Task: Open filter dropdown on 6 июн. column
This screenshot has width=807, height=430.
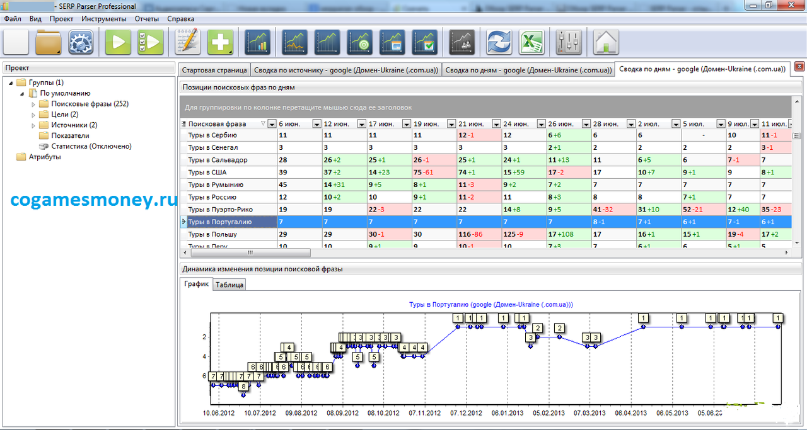Action: pos(317,124)
